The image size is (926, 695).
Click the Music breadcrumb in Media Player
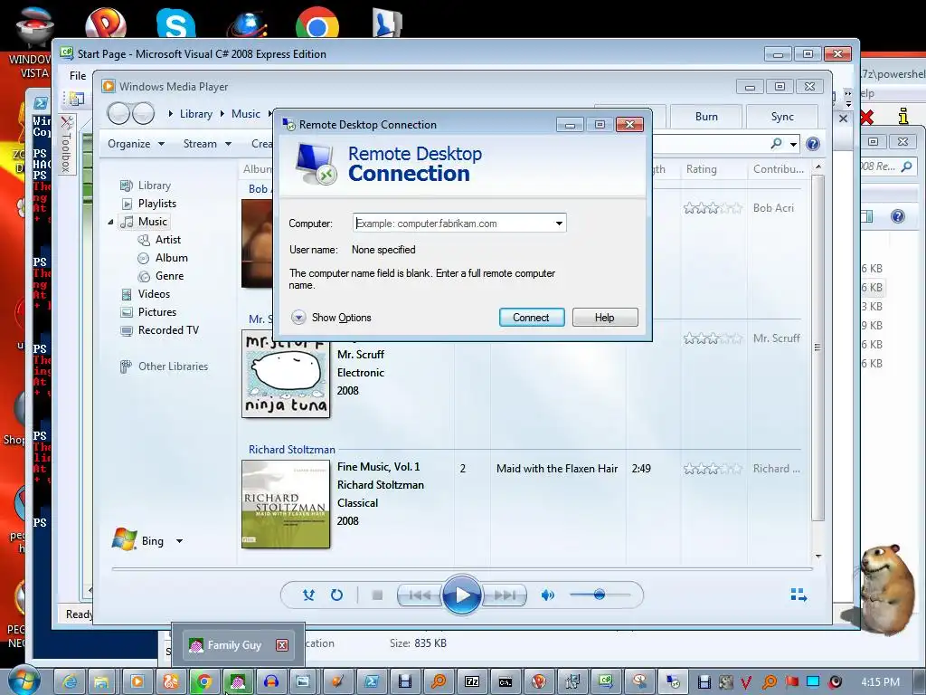(x=246, y=114)
